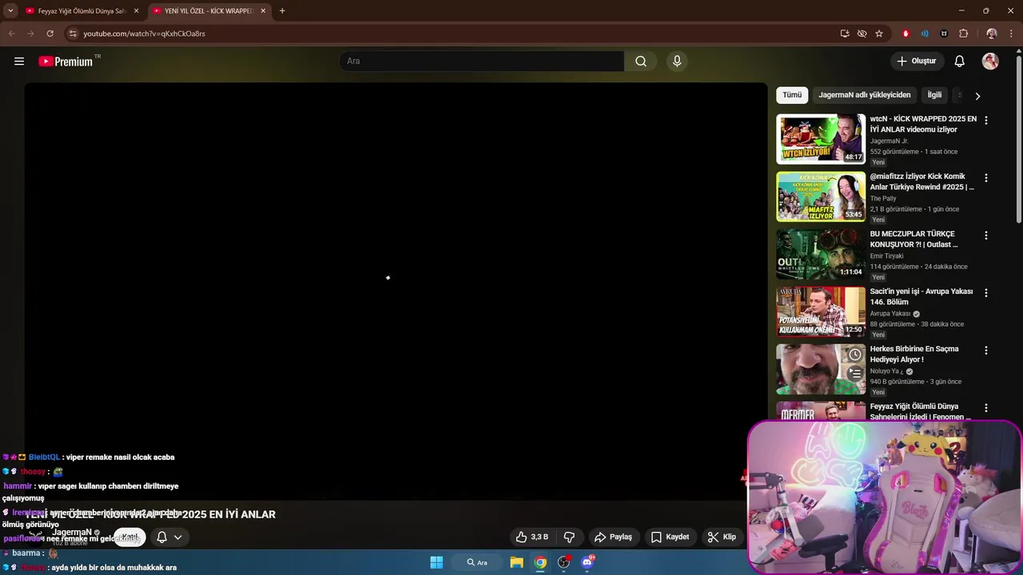Click the crossed-eye tracking protection icon
This screenshot has height=575, width=1023.
point(862,34)
